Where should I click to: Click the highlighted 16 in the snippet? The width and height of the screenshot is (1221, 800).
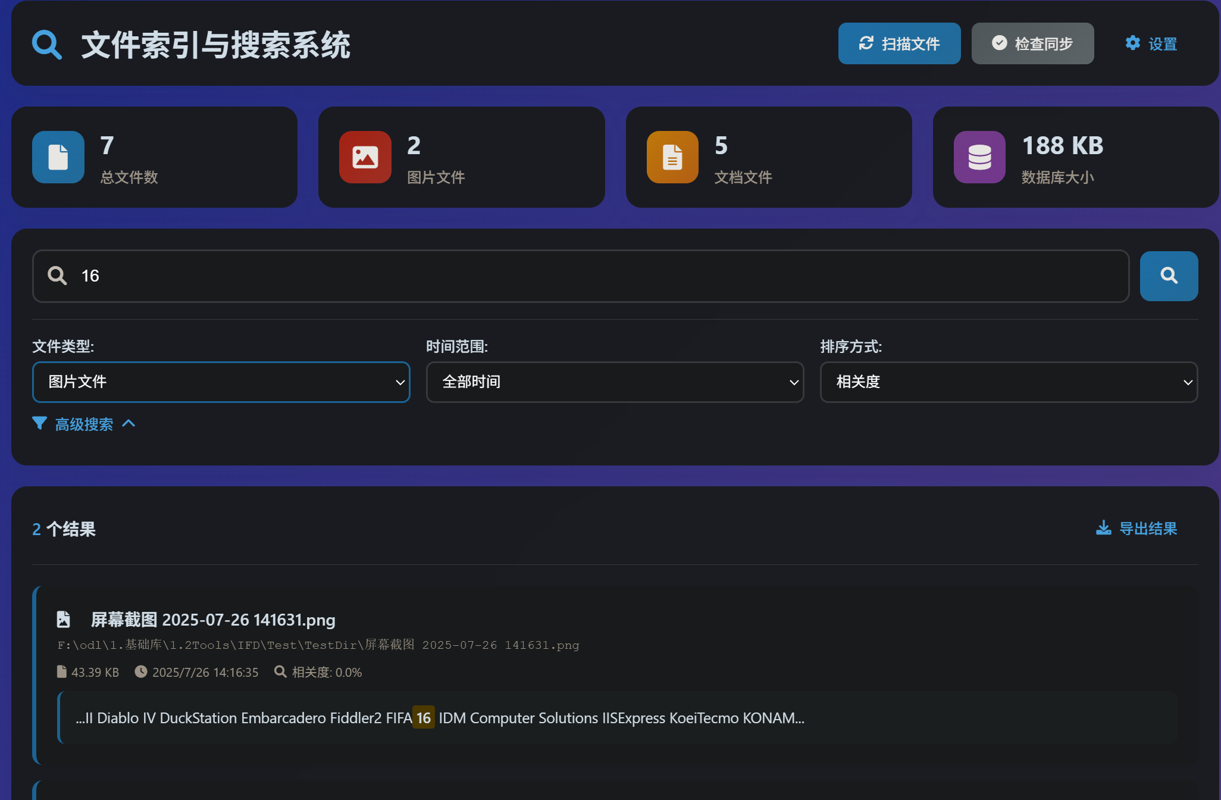[x=424, y=718]
